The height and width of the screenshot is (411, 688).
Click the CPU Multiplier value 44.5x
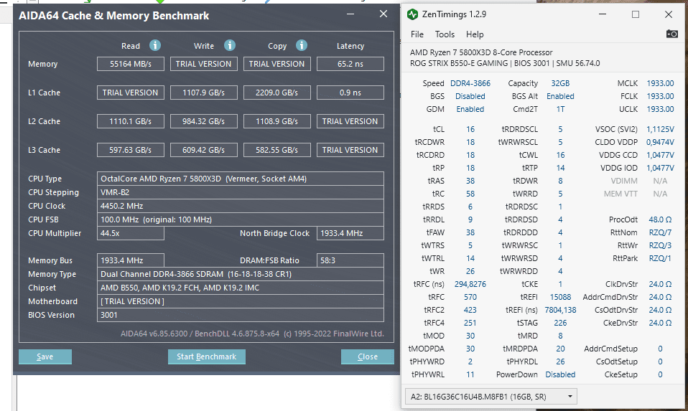pos(130,233)
